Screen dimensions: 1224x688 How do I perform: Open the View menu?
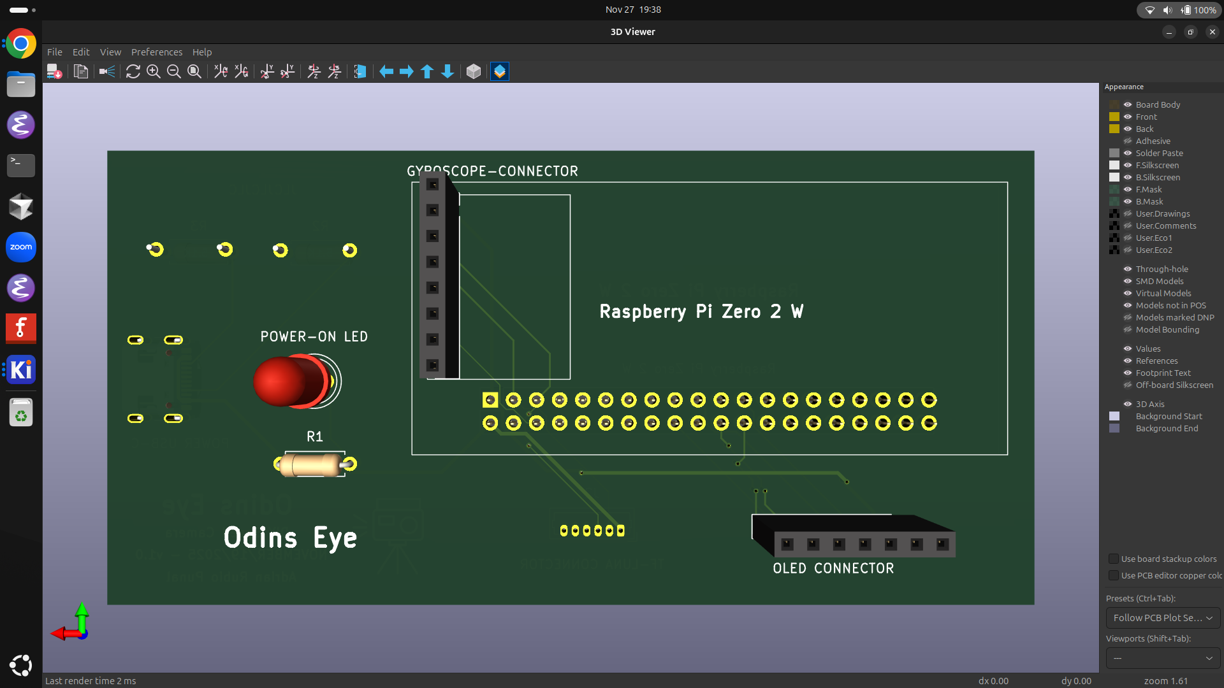tap(110, 52)
